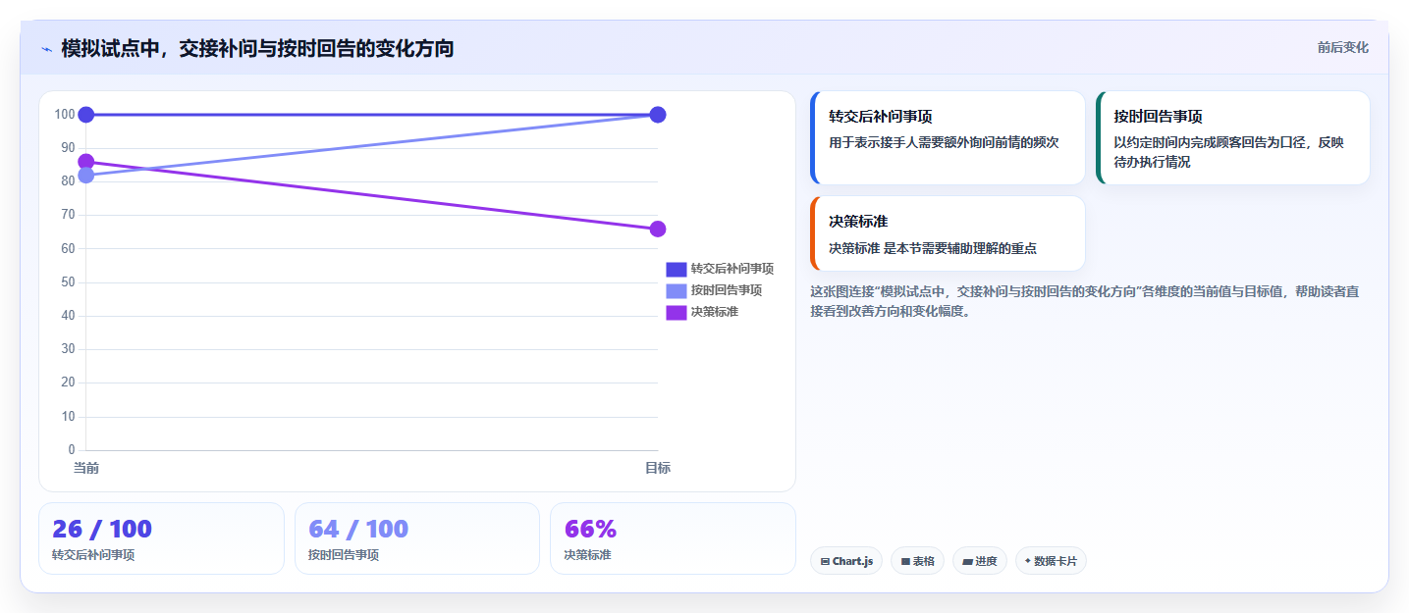Click the 转交后补问事项 label under 26 / 100
Screen dimensions: 1409x613
click(93, 555)
